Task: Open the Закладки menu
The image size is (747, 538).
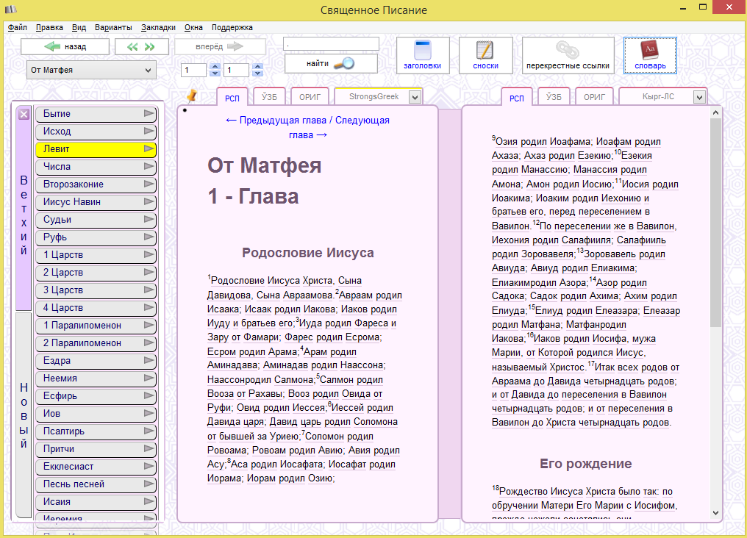Action: click(158, 28)
